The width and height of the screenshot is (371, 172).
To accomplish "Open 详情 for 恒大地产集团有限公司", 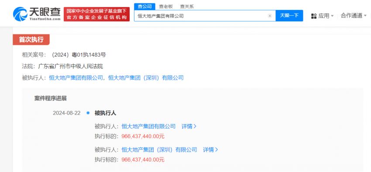I will (189, 126).
